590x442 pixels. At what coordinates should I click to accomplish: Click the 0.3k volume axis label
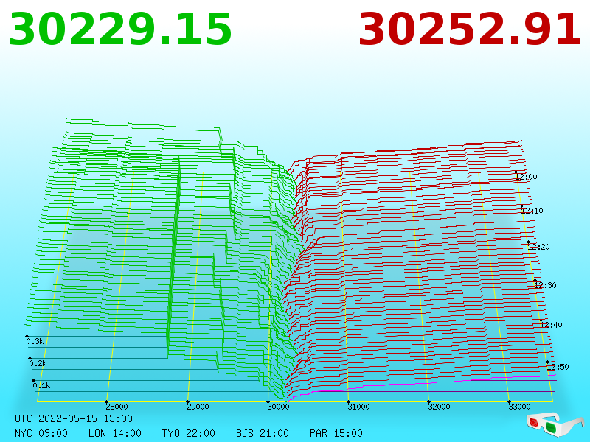click(35, 341)
